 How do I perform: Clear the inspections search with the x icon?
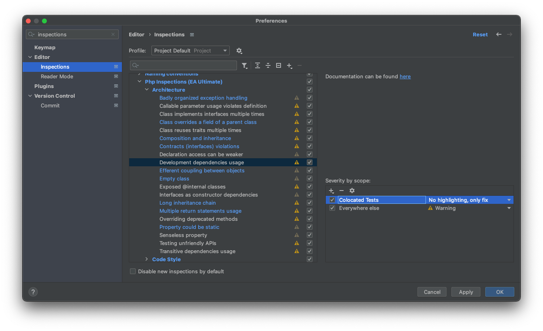click(113, 34)
